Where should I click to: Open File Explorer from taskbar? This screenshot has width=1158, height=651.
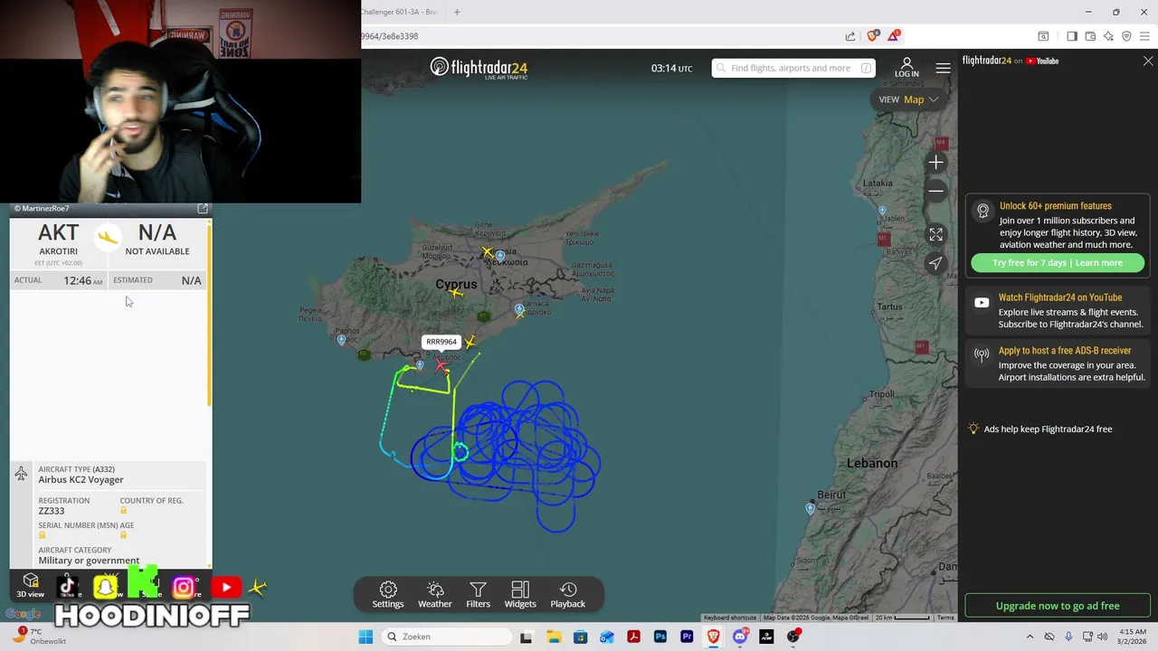point(553,637)
